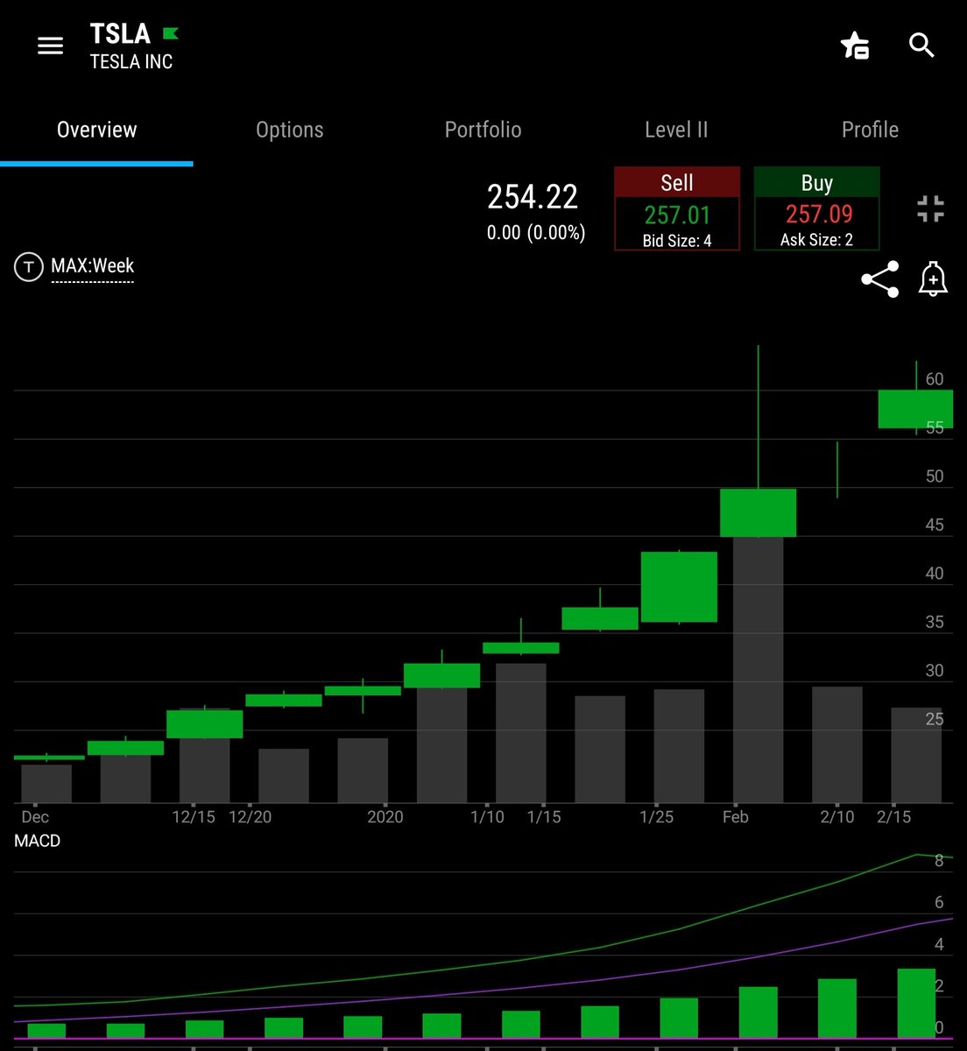
Task: Tap the 60 price axis label
Action: pyautogui.click(x=935, y=379)
